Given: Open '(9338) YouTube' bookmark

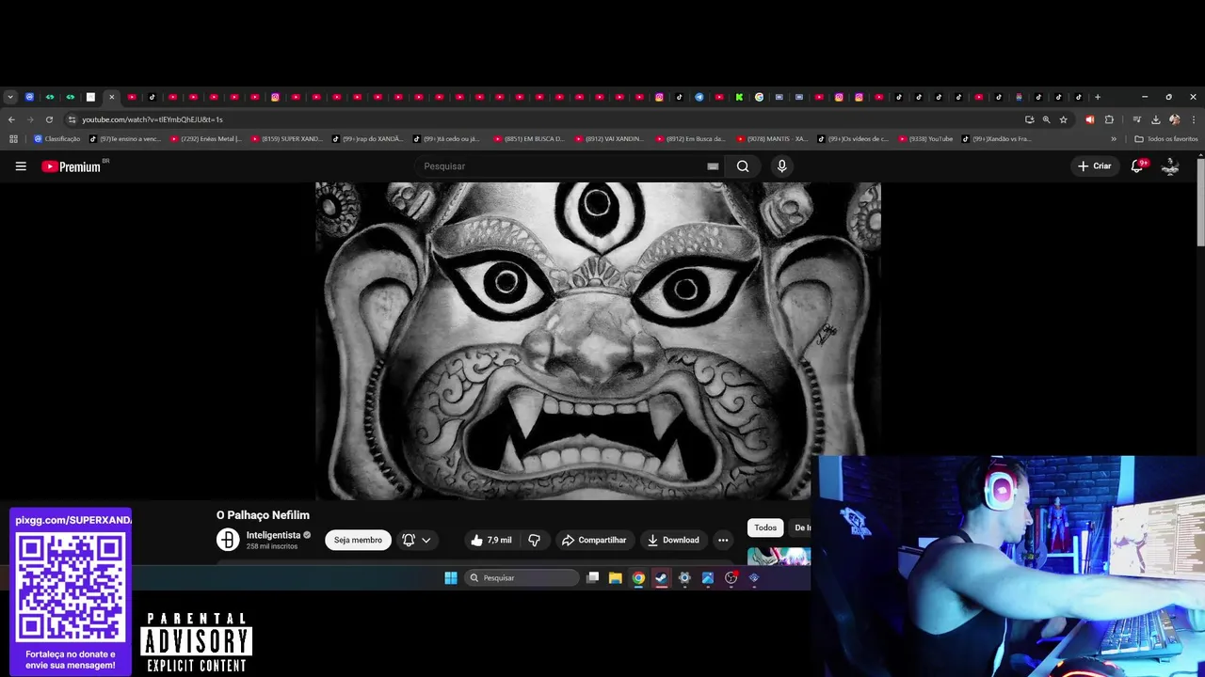Looking at the screenshot, I should tap(925, 139).
